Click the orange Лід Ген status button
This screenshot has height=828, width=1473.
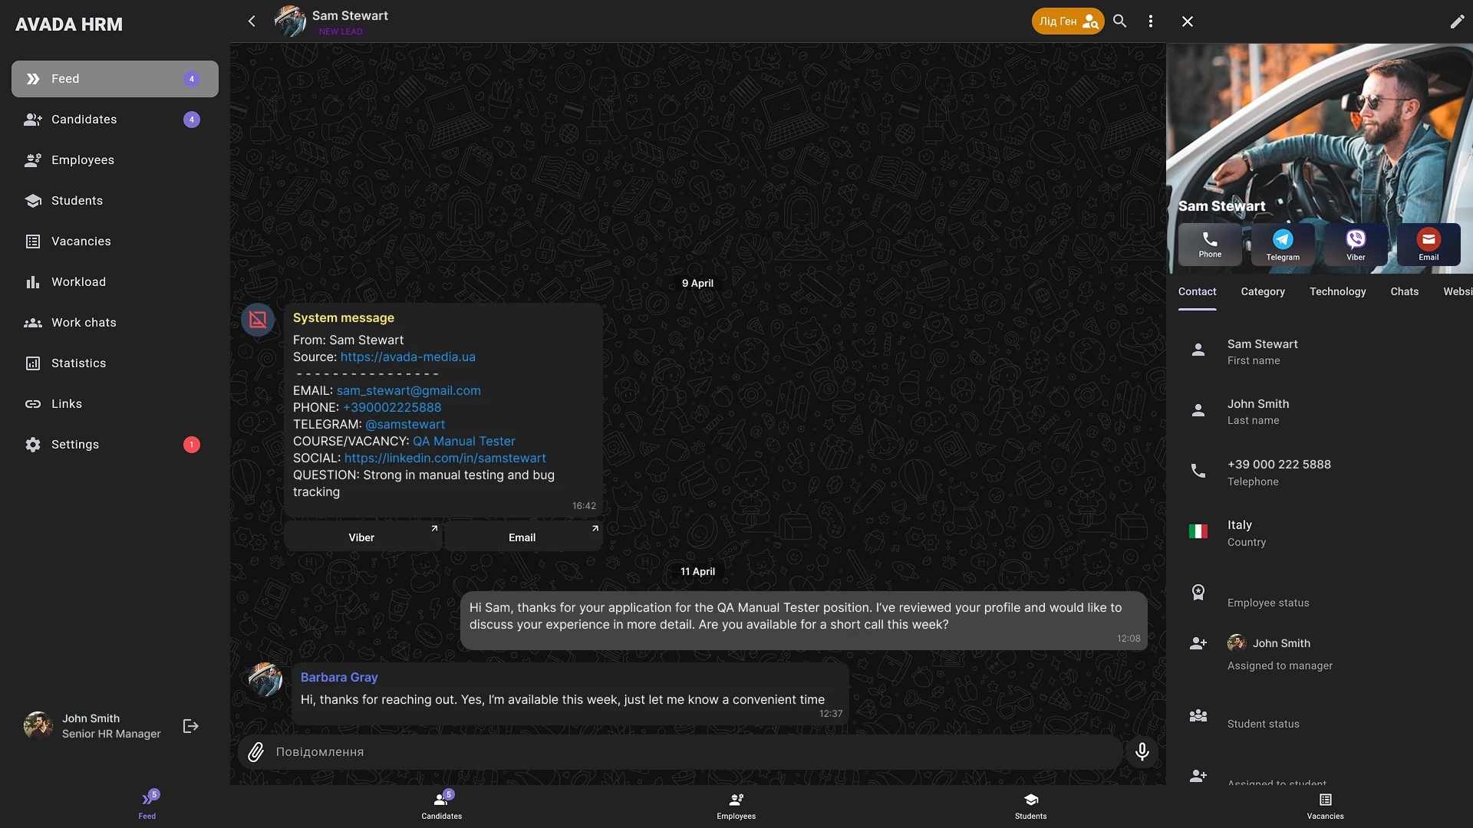click(1067, 21)
